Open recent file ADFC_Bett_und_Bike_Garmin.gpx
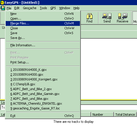This screenshot has height=135, width=137. 43,94
